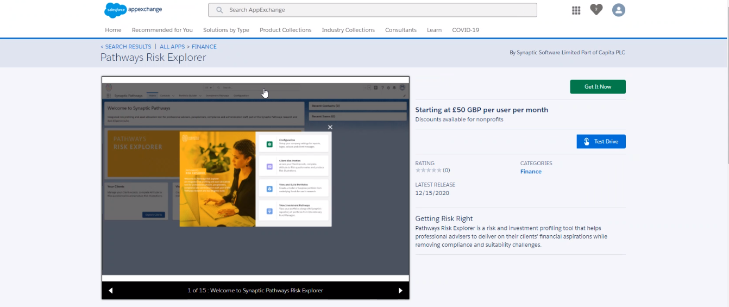Click the publisher name Synaptic Software Limited

tap(567, 53)
